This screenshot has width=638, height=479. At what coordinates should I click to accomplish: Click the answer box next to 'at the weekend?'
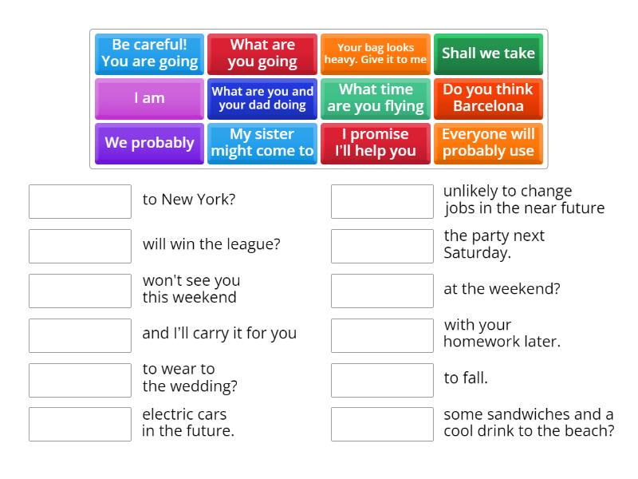coord(382,291)
